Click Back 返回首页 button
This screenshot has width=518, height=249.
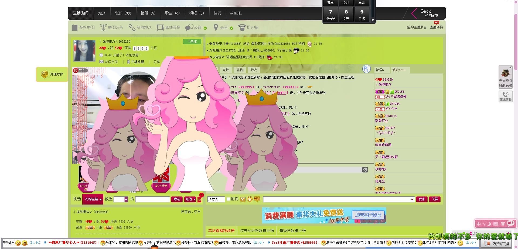click(x=425, y=13)
